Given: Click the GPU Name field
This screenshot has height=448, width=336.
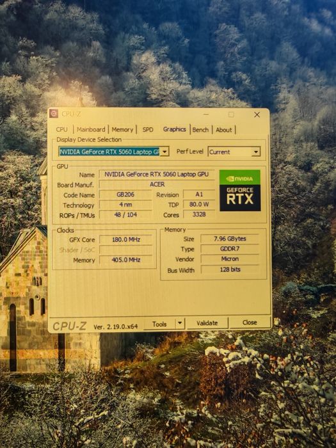Looking at the screenshot, I should coord(157,174).
